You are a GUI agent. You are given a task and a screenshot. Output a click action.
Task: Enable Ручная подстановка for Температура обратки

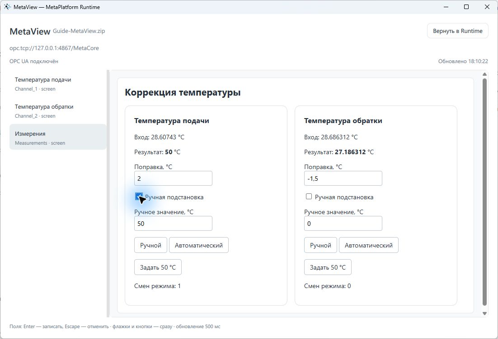coord(309,197)
